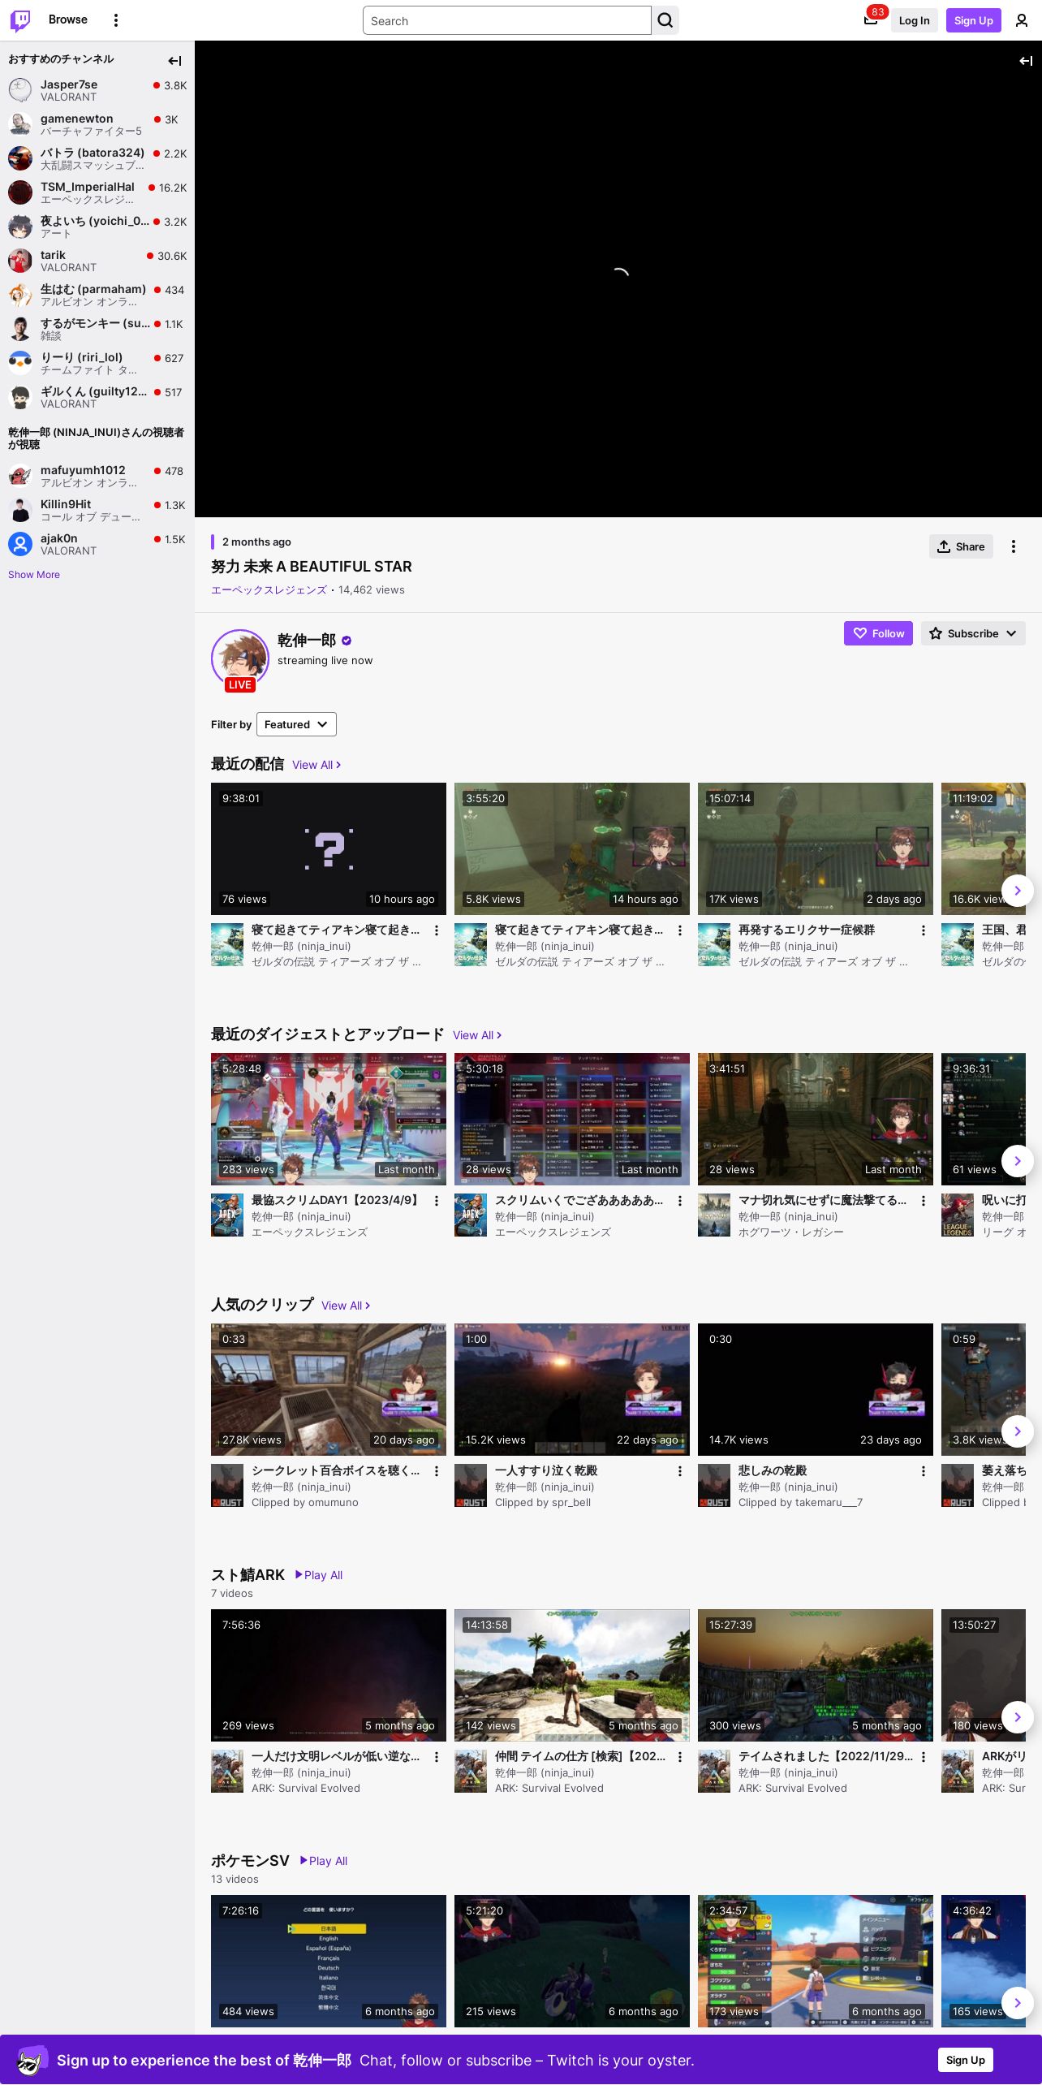Image resolution: width=1042 pixels, height=2085 pixels.
Task: Open the 5:30:18 Apex scrim thumbnail
Action: 572,1120
